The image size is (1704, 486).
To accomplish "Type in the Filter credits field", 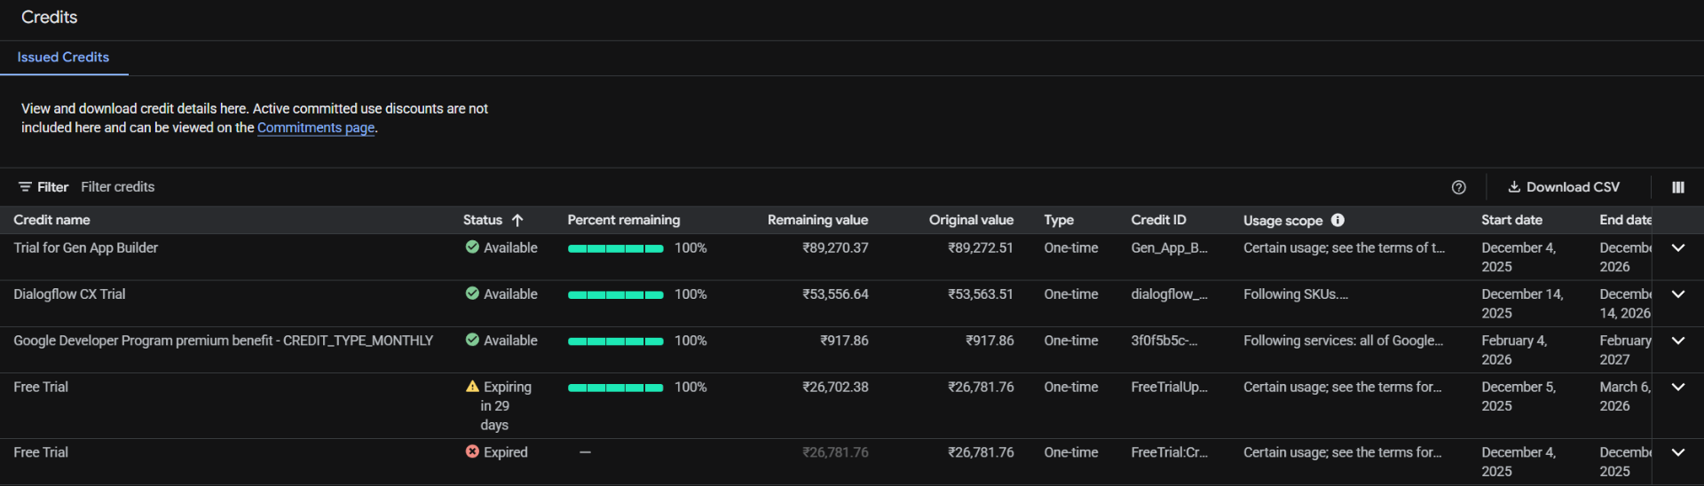I will [266, 187].
